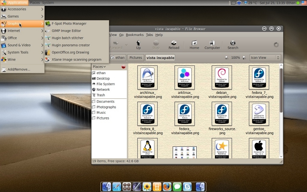Expand the Places side pane dropdown

tap(99, 67)
